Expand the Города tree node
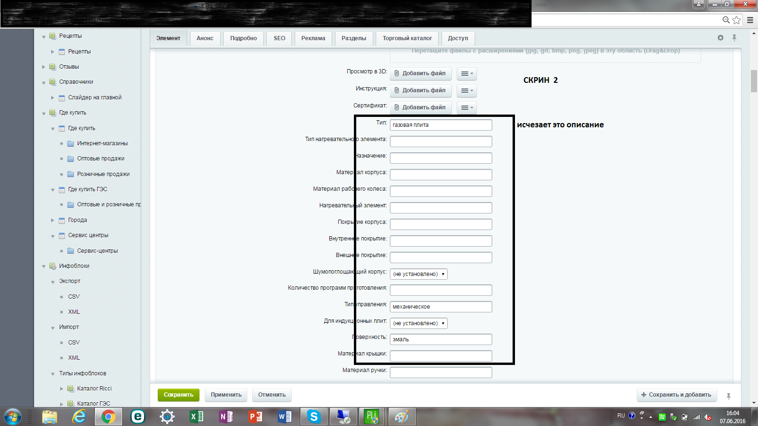 click(53, 220)
